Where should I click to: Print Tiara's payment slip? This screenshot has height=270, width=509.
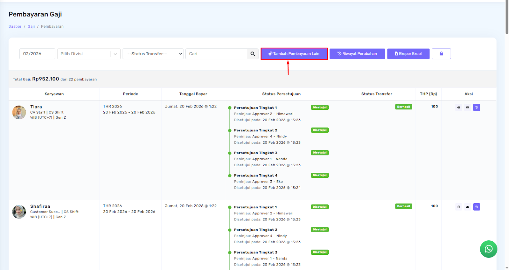click(458, 107)
